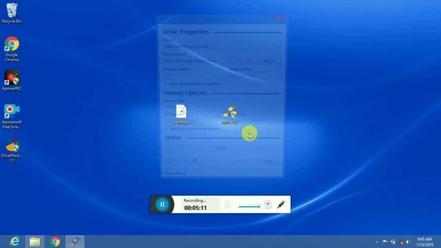The height and width of the screenshot is (248, 441).
Task: Select the rufus USB drive executable icon
Action: pos(230,114)
